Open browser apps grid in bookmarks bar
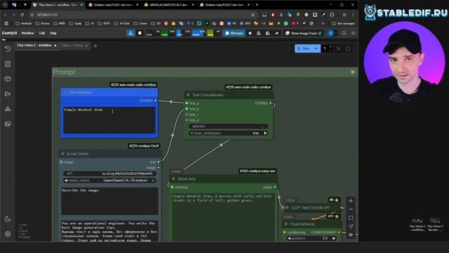Image resolution: width=449 pixels, height=253 pixels. tap(6, 23)
